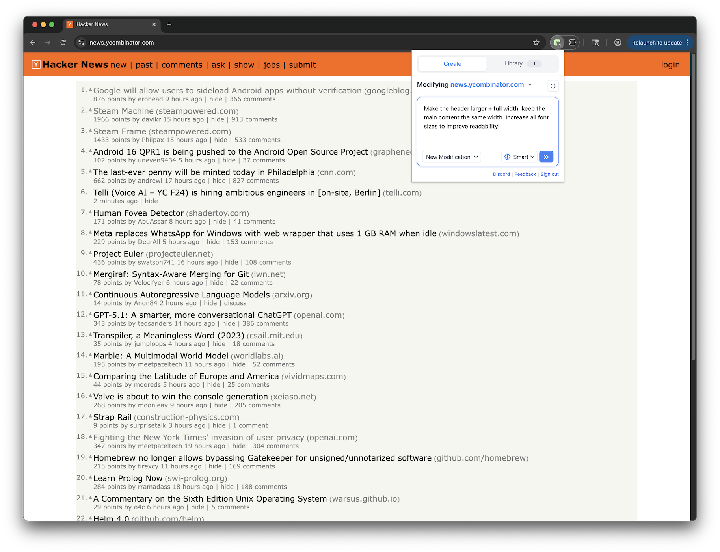Click the green extension icon in toolbar
Viewport: 720px width, 552px height.
(x=558, y=42)
